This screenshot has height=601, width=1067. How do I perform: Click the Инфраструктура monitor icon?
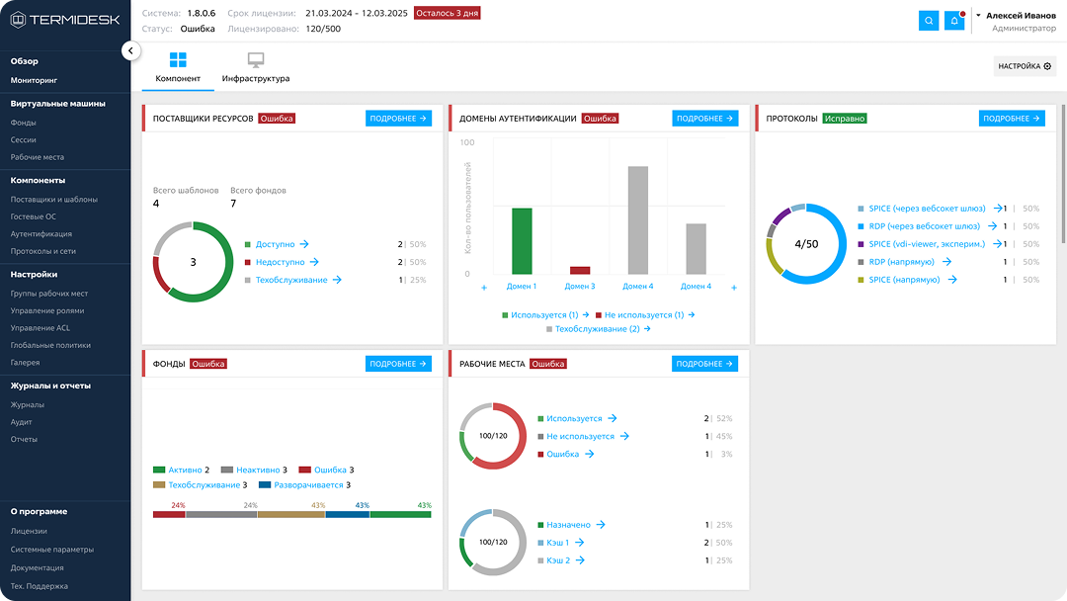click(256, 60)
